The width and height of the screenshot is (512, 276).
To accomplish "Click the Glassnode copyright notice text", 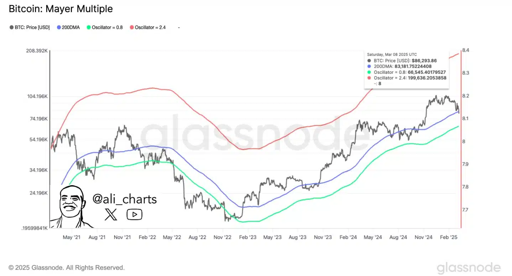I will pyautogui.click(x=67, y=267).
